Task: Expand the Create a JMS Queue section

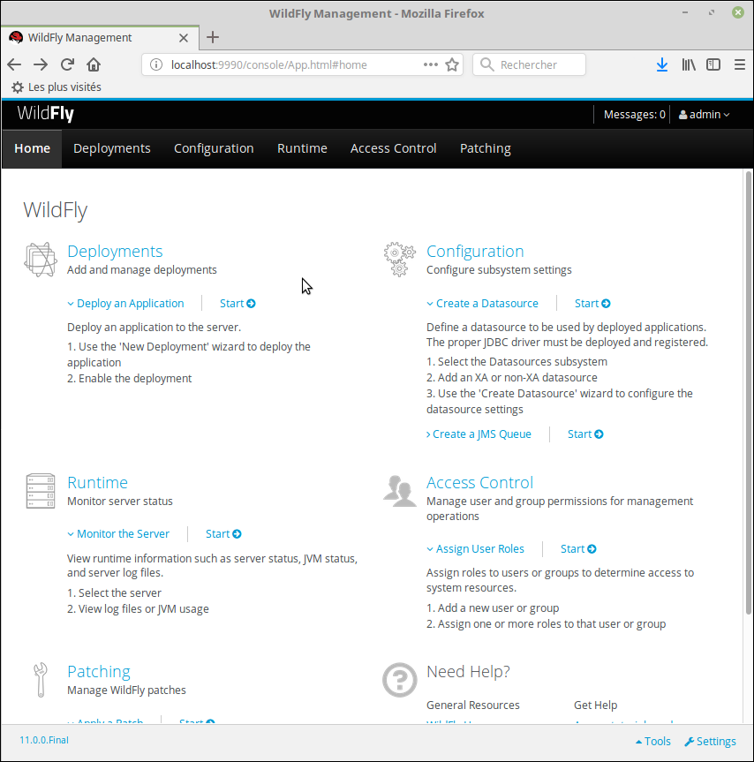Action: click(x=479, y=434)
